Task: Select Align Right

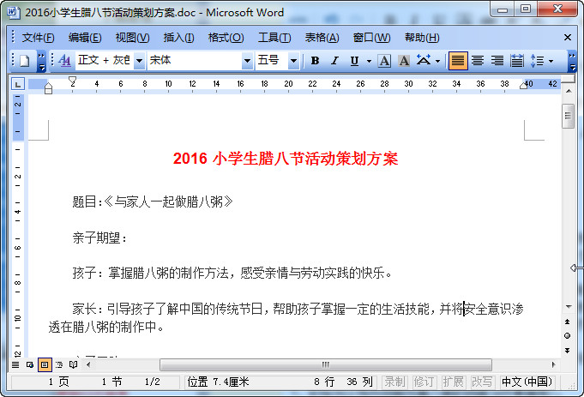Action: pos(497,60)
